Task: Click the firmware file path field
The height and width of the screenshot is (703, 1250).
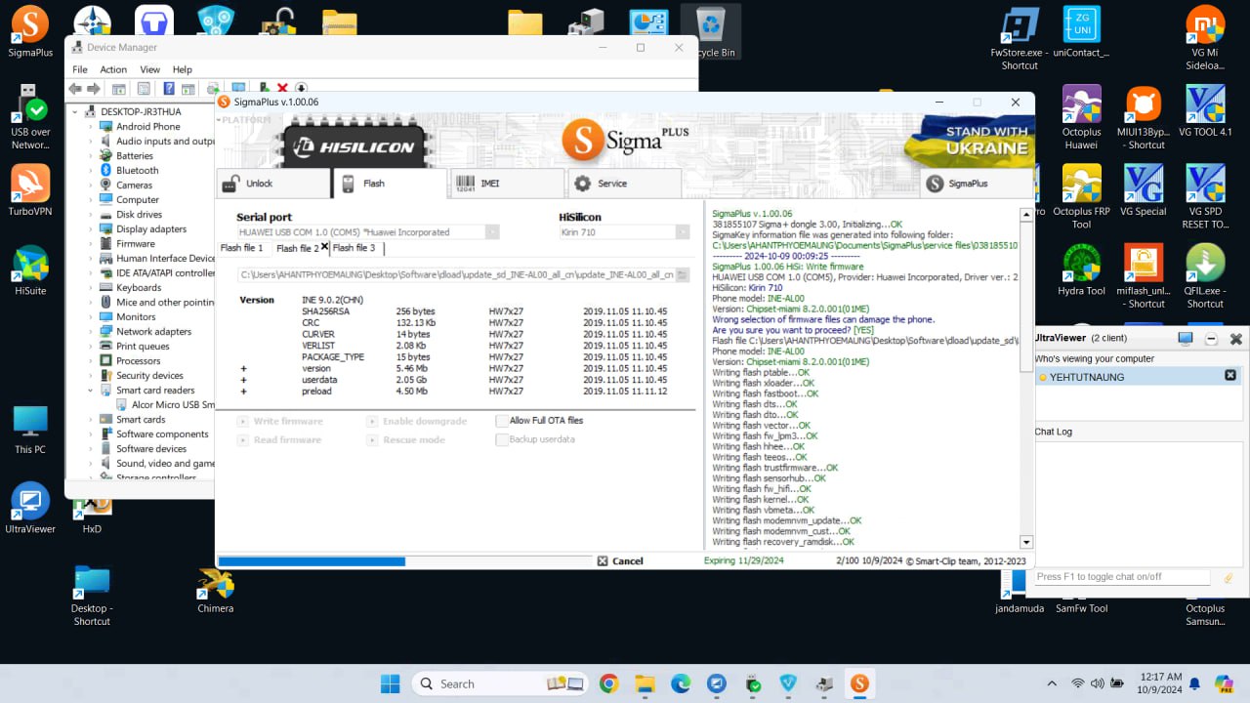Action: [x=455, y=275]
